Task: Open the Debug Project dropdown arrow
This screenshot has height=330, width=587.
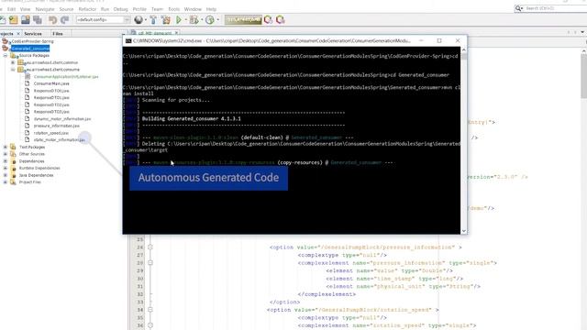Action: 202,20
